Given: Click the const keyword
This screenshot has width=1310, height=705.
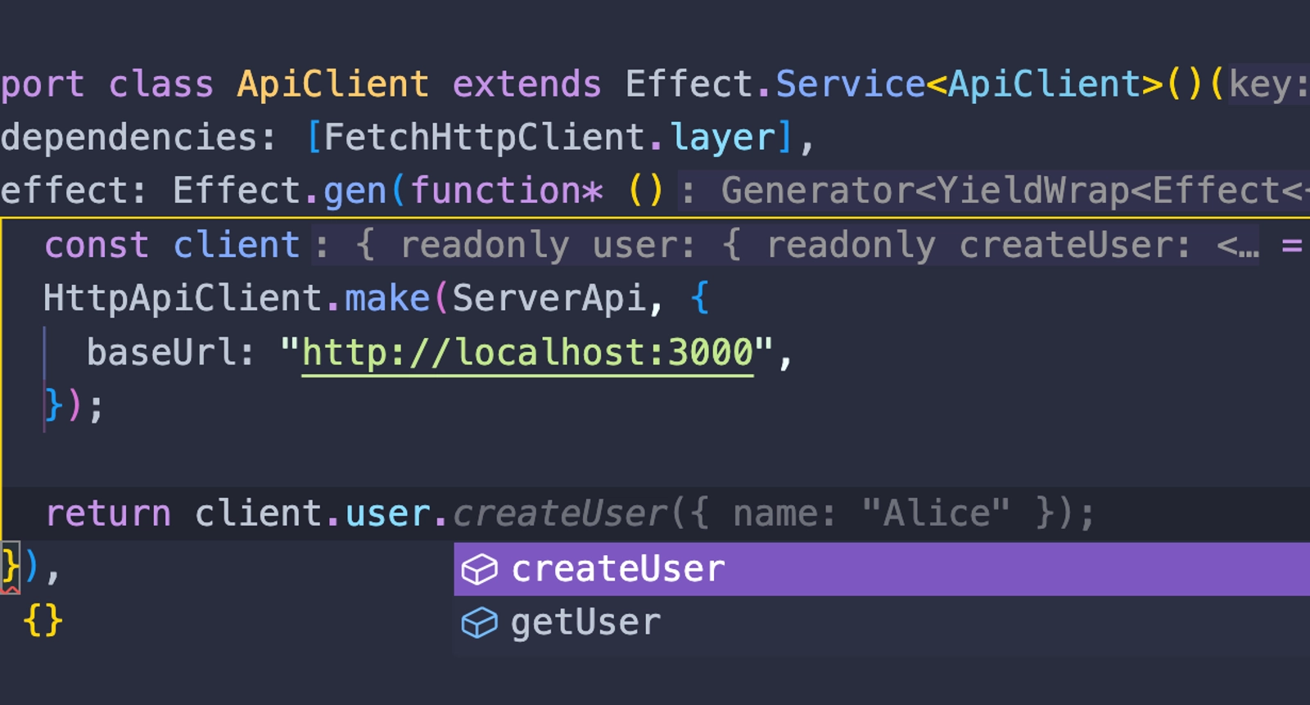Looking at the screenshot, I should 97,245.
